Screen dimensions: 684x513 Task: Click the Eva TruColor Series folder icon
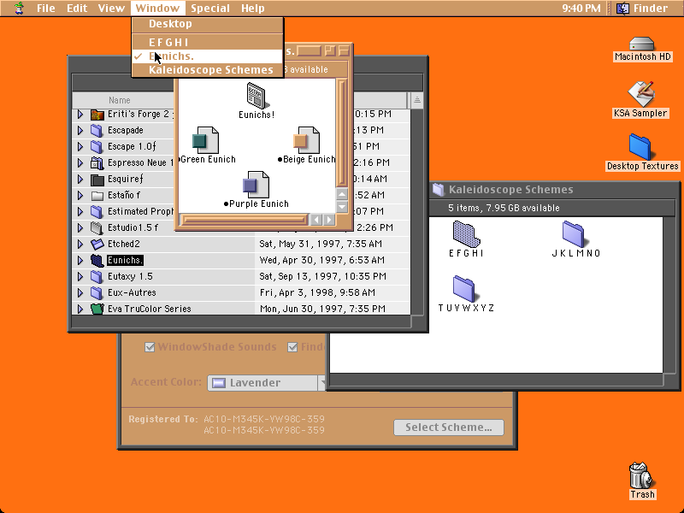pos(97,309)
